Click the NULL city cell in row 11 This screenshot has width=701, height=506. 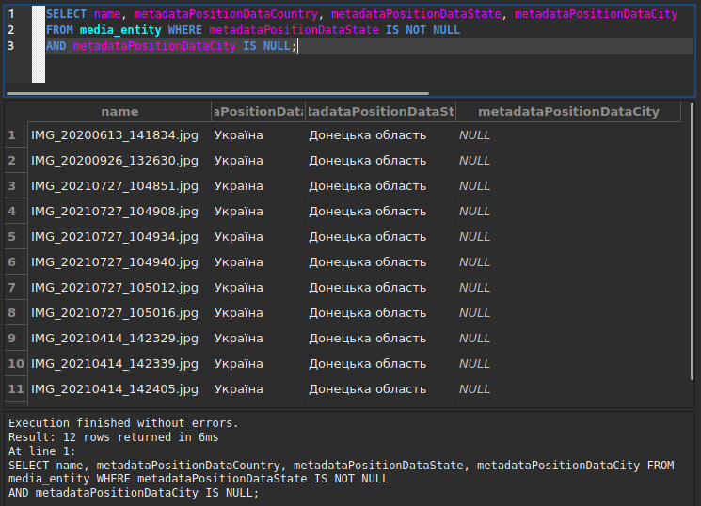point(568,389)
